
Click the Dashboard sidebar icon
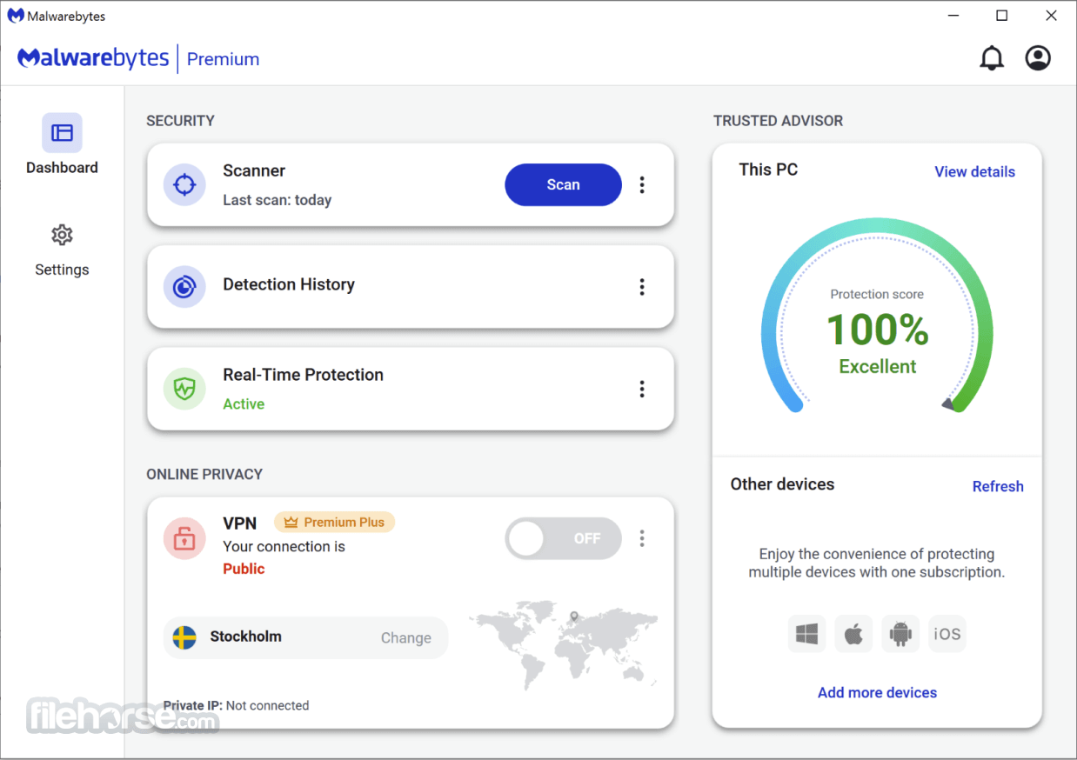[x=62, y=133]
